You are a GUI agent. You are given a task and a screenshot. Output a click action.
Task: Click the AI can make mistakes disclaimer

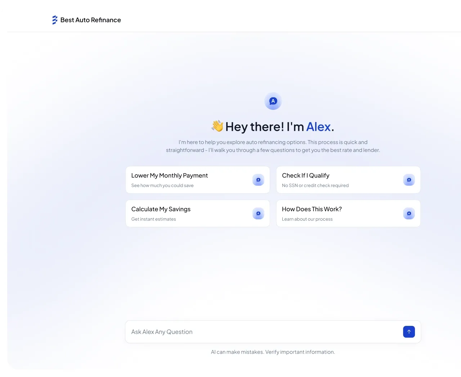[273, 352]
